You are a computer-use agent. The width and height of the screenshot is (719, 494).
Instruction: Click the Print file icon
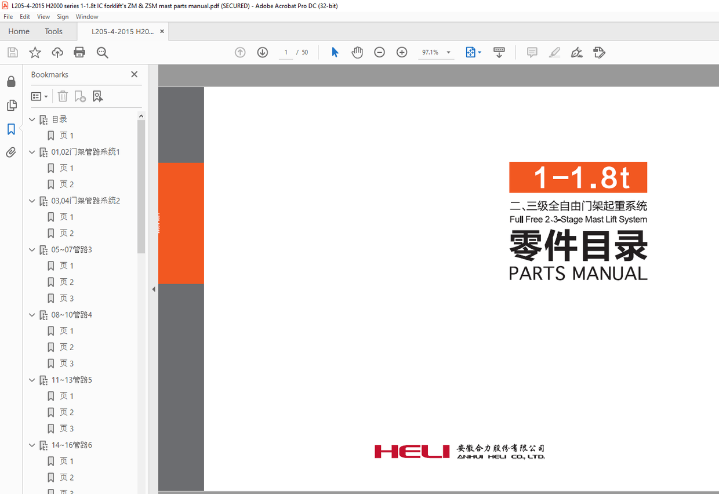(x=79, y=53)
